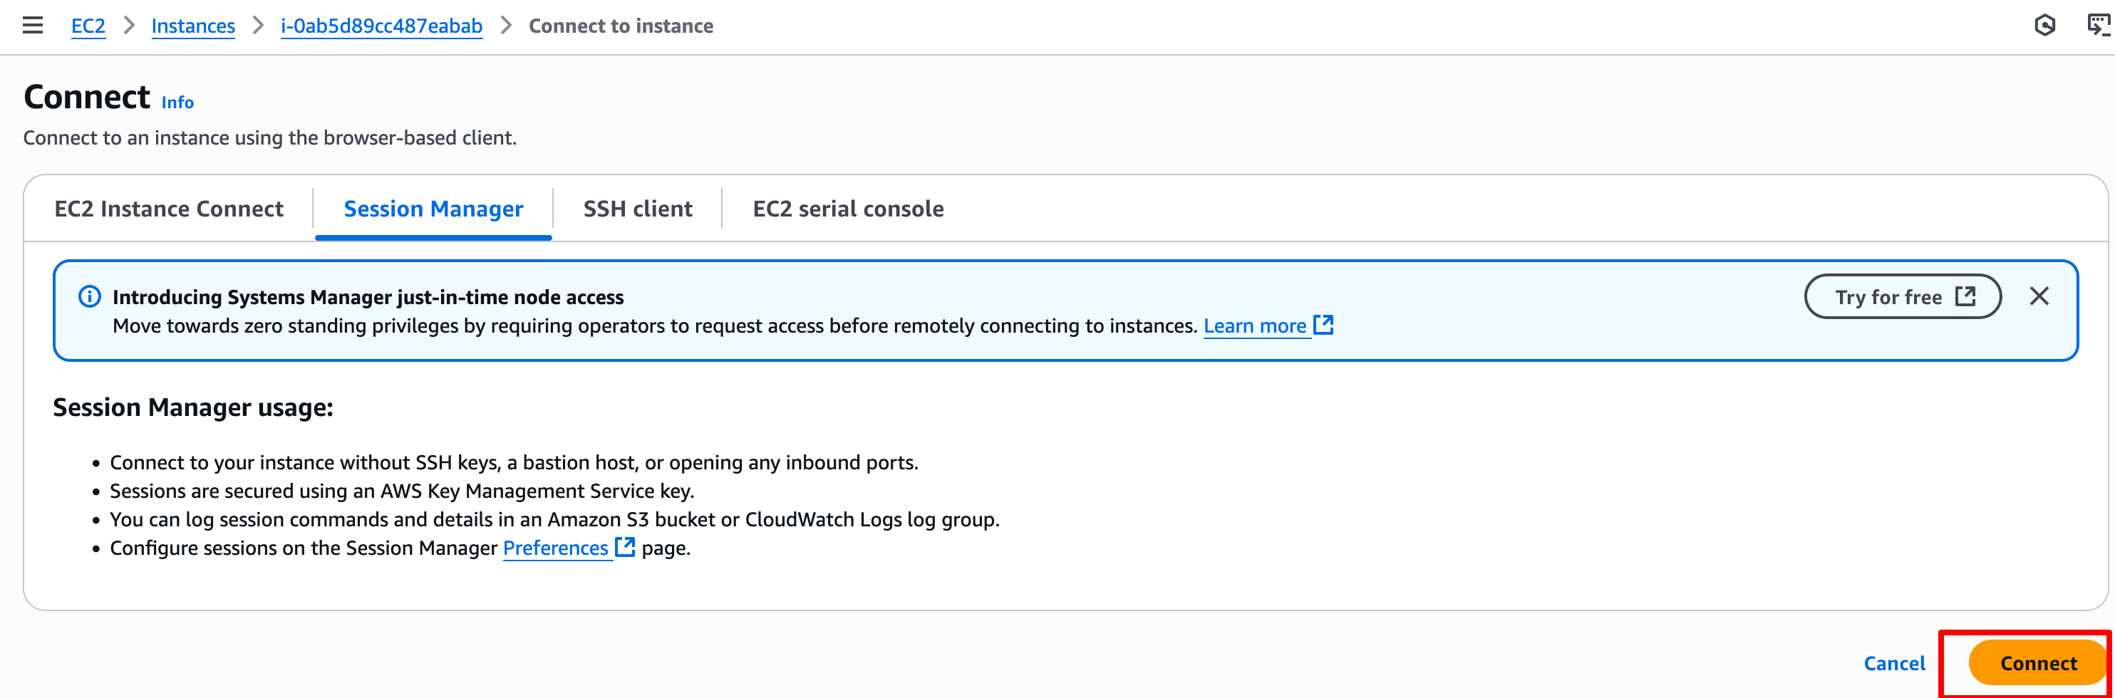Open the Amazon Q hexagon icon
This screenshot has width=2115, height=698.
pos(2044,26)
